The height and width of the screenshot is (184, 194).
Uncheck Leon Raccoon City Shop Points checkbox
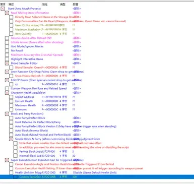(x=7, y=72)
